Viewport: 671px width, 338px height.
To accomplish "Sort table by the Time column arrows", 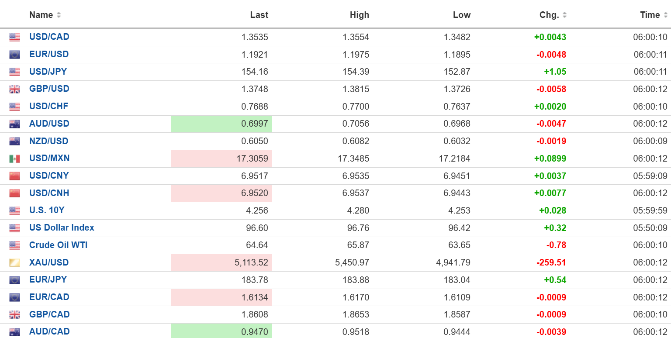I will click(665, 15).
